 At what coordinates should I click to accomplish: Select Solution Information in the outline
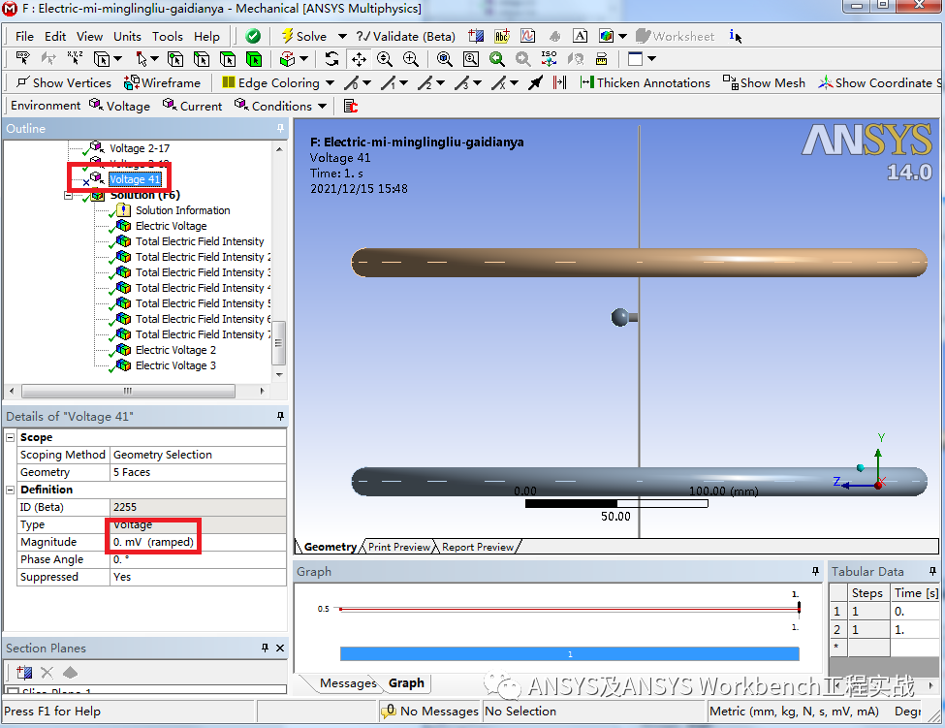[182, 210]
